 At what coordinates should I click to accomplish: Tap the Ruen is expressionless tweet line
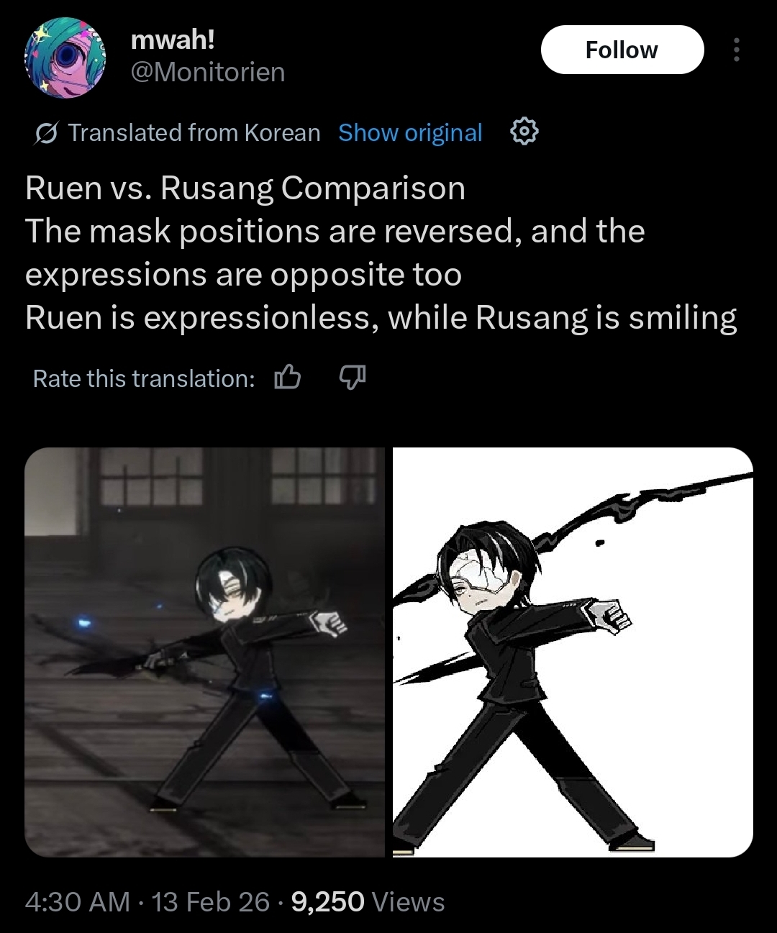pyautogui.click(x=381, y=318)
